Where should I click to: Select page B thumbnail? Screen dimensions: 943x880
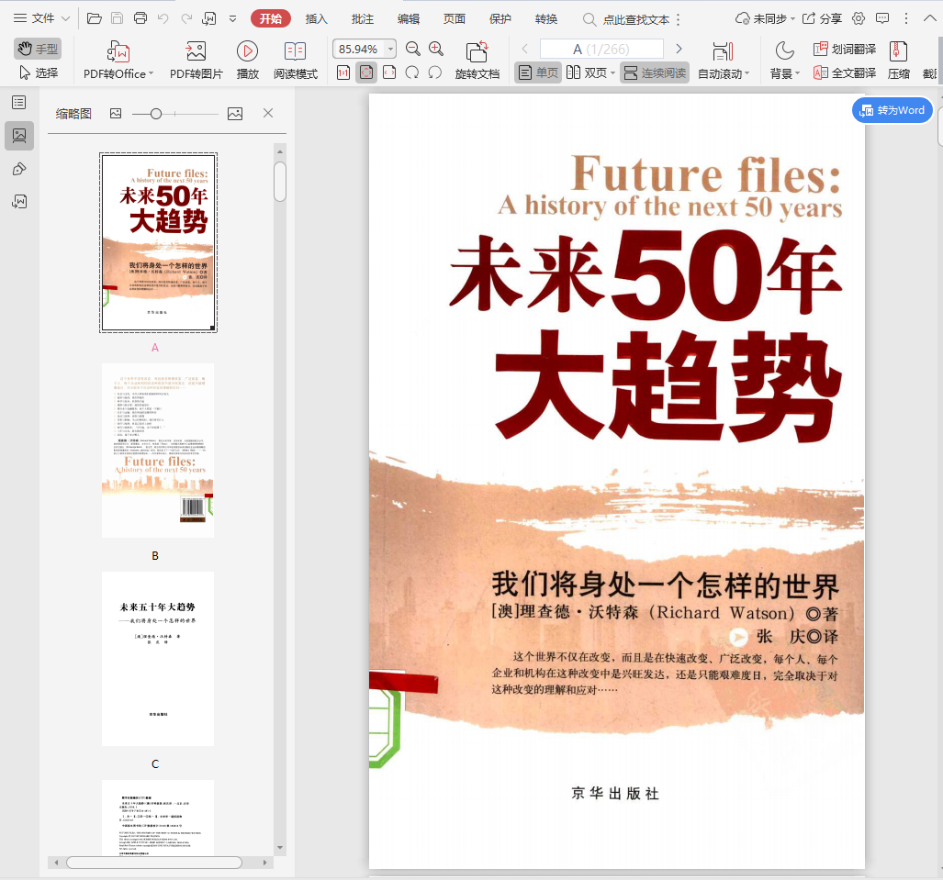click(x=158, y=451)
